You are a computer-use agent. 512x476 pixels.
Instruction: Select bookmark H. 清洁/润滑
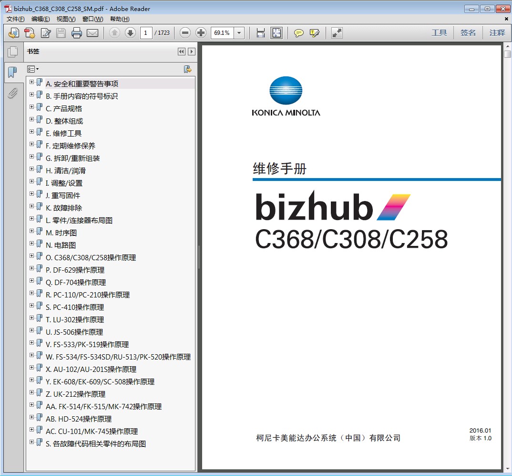click(x=66, y=170)
